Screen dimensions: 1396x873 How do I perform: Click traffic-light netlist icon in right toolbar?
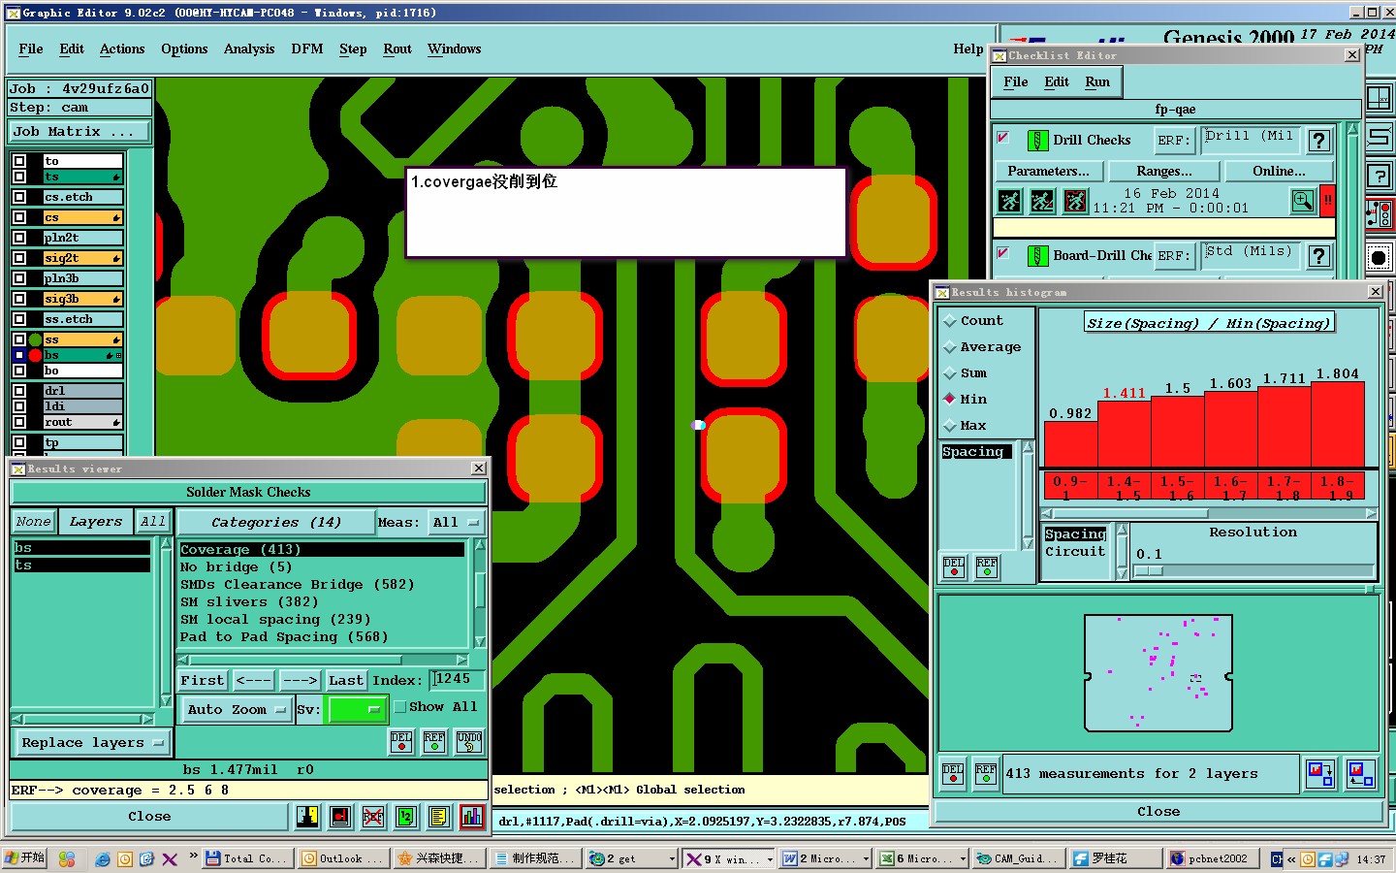(1379, 214)
